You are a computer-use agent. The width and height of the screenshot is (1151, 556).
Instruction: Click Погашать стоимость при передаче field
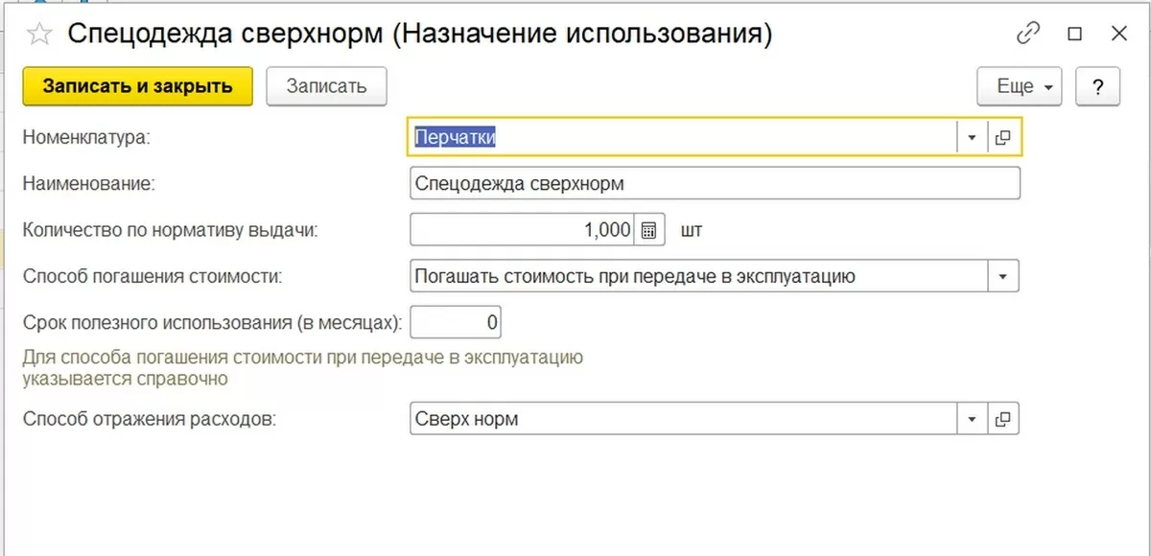[698, 277]
